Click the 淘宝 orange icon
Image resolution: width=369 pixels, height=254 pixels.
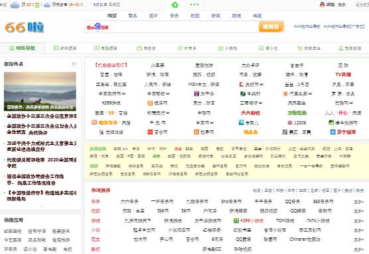click(94, 122)
